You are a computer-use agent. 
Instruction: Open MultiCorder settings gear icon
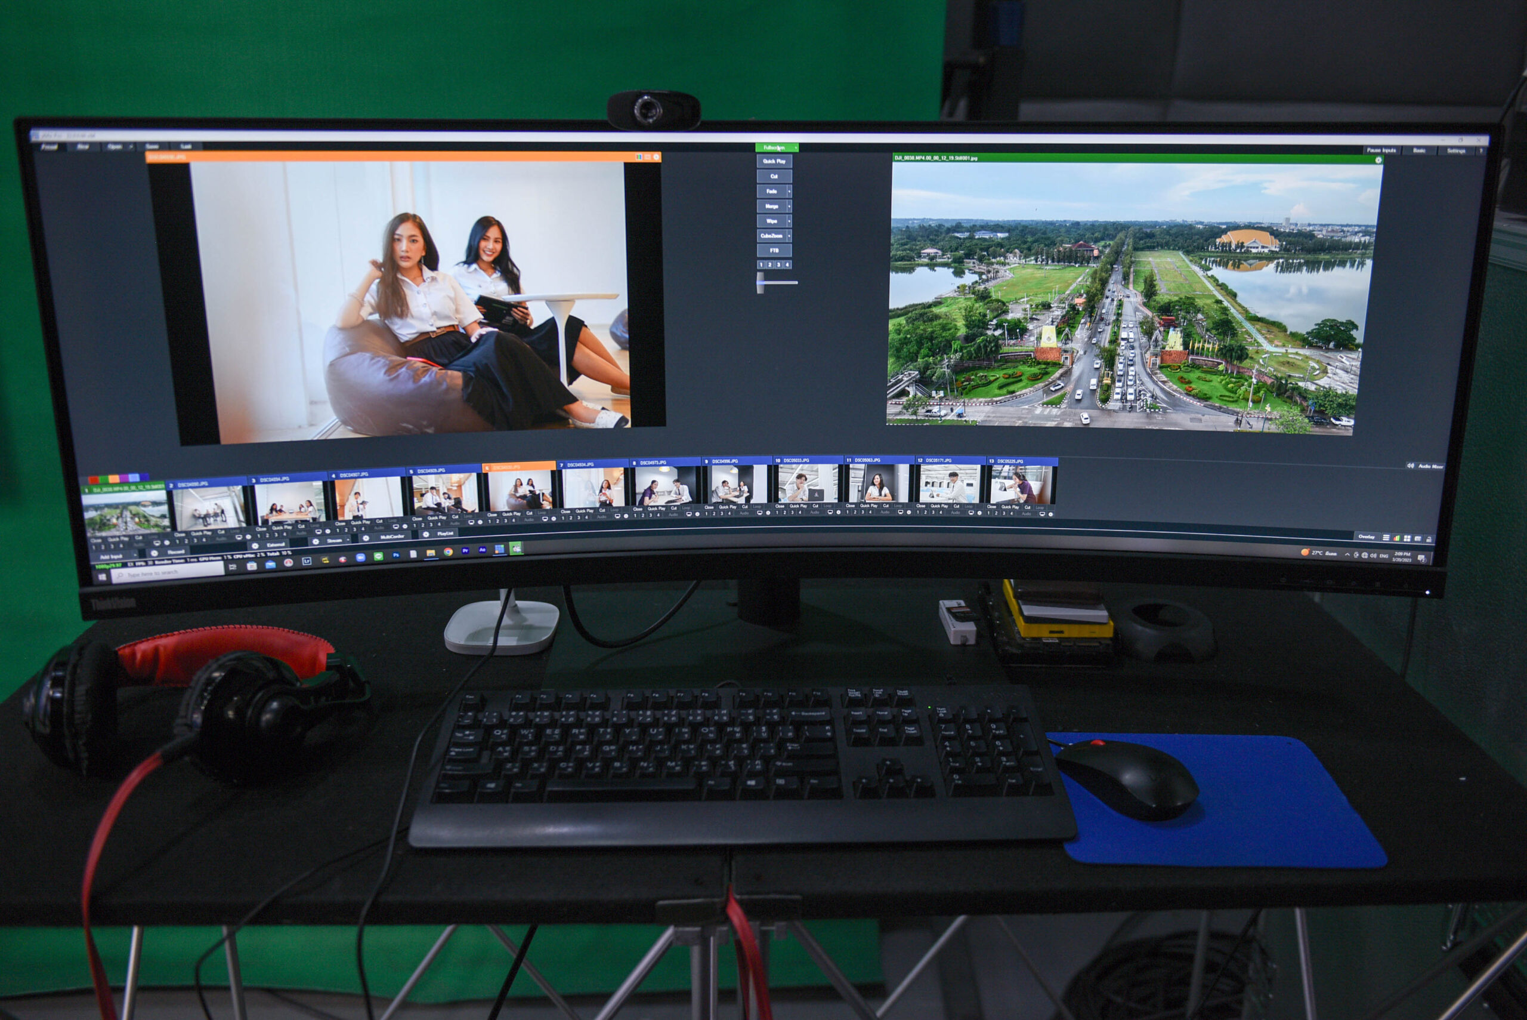click(x=366, y=538)
